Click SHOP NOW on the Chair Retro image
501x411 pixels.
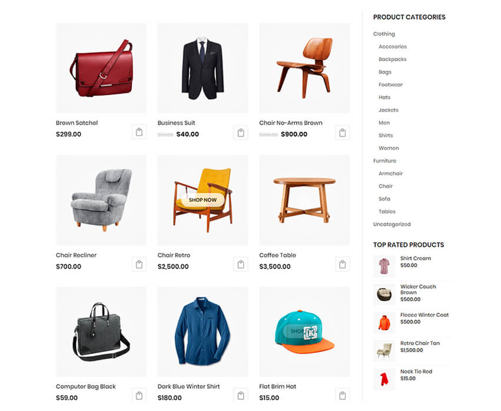point(203,200)
